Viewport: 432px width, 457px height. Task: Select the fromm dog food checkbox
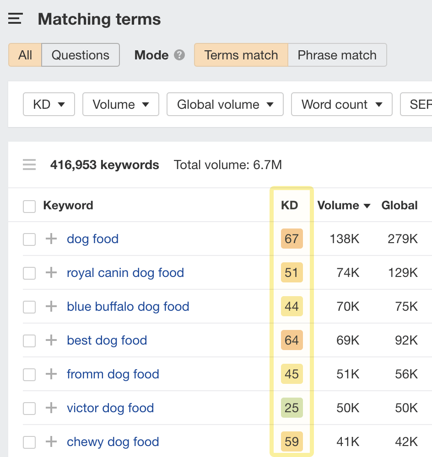pos(29,374)
